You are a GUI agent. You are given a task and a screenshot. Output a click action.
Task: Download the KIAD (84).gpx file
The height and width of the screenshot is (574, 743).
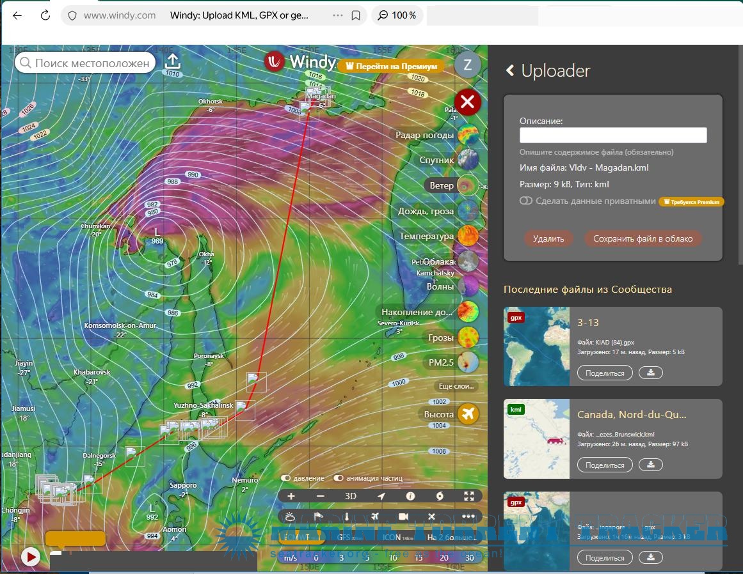[x=651, y=373]
